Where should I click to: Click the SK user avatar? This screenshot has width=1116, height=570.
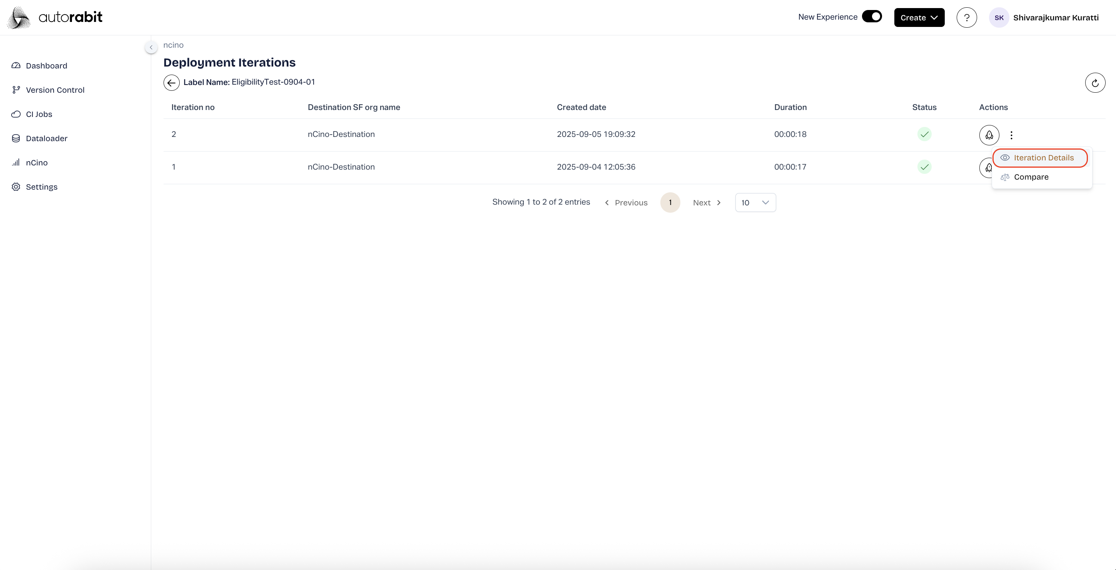click(x=999, y=18)
